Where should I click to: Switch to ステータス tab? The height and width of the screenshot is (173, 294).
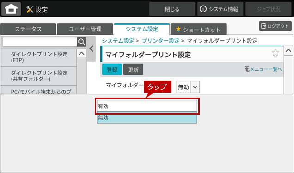(x=28, y=29)
